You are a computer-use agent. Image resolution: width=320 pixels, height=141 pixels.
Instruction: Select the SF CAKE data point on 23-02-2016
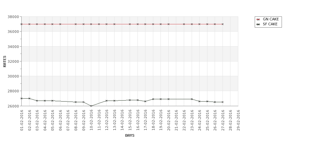click(x=192, y=99)
